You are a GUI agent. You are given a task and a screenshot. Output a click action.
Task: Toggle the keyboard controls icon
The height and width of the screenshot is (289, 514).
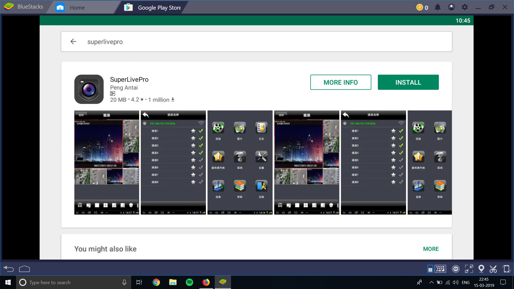pos(440,269)
